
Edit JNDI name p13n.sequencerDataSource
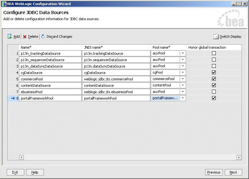point(116,60)
